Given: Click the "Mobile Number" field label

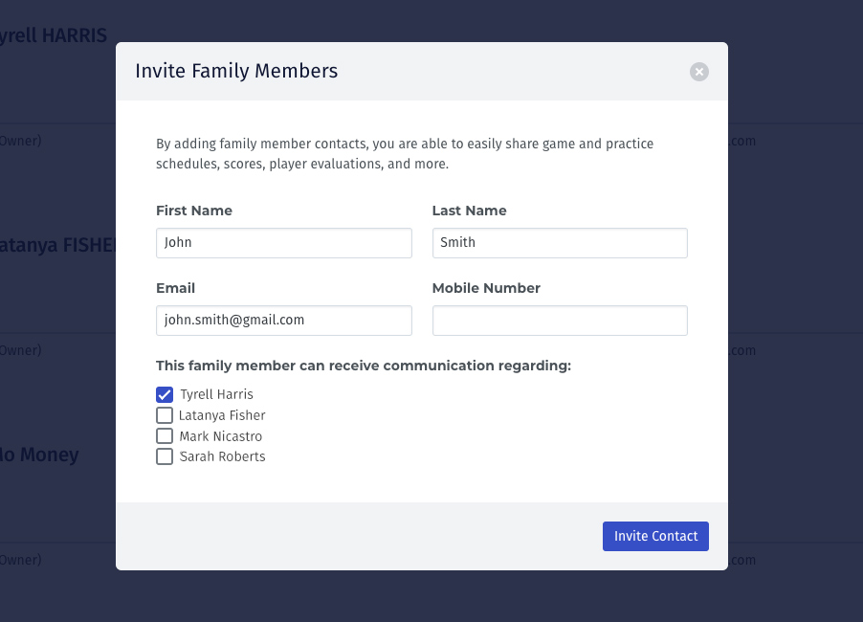Looking at the screenshot, I should pos(486,288).
